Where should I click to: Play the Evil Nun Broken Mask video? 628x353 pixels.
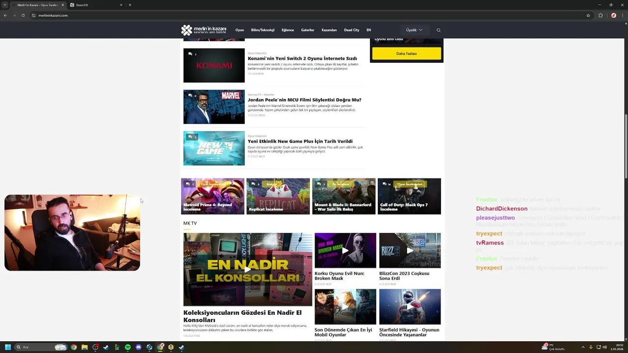tap(345, 251)
